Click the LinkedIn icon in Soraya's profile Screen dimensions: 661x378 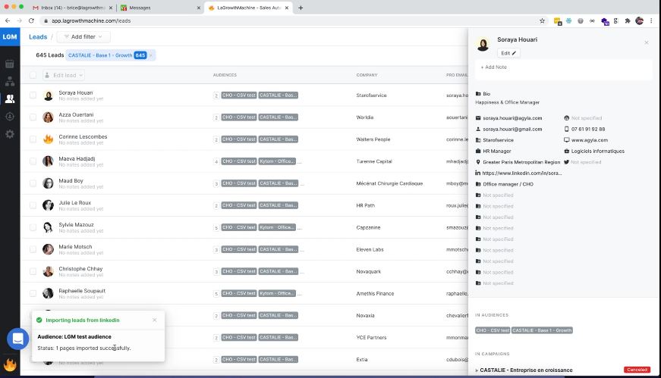click(478, 173)
